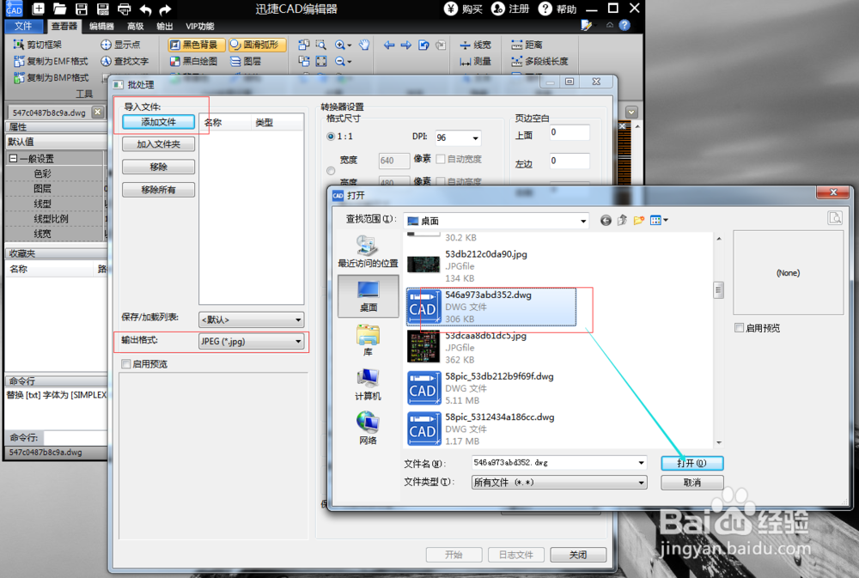Select the 距离 distance tool
The image size is (859, 578).
pos(527,45)
